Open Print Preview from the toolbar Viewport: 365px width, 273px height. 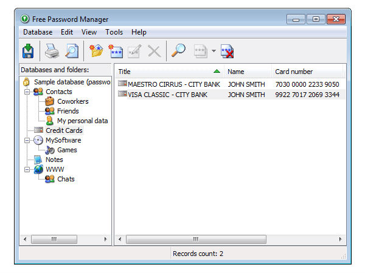point(72,51)
